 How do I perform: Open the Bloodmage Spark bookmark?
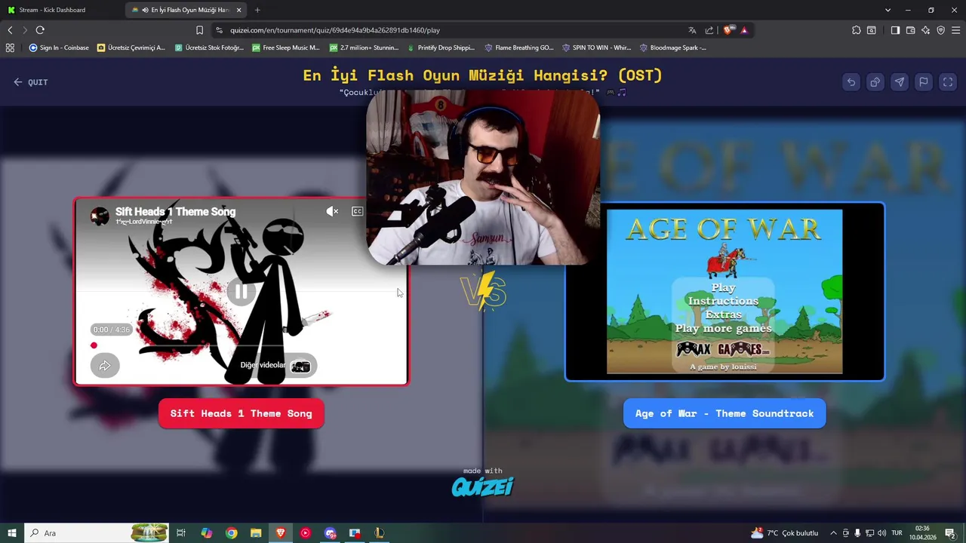672,48
